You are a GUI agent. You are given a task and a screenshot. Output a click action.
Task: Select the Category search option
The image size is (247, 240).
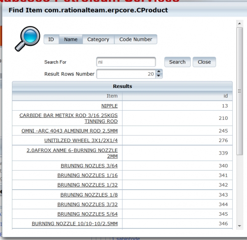(x=98, y=40)
